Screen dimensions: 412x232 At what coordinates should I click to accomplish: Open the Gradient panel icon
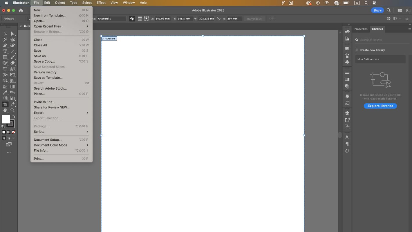[x=347, y=79]
